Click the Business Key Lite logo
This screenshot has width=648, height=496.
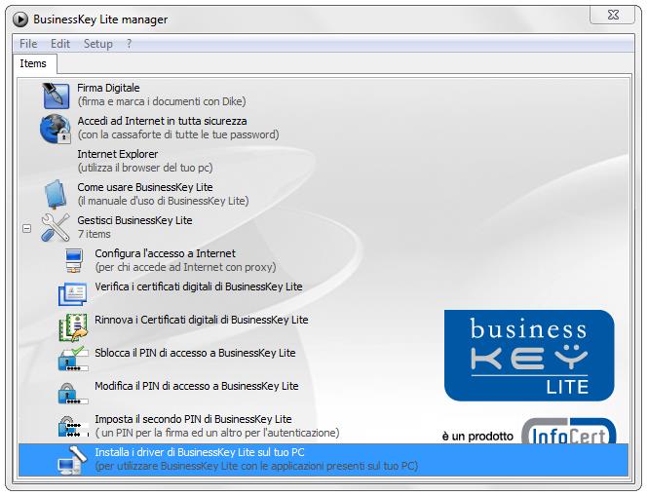(529, 356)
